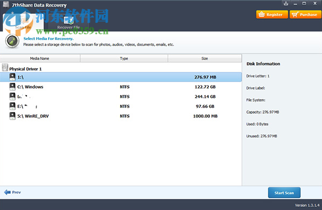Click the 122.72 GB size value
The width and height of the screenshot is (322, 210).
point(205,87)
